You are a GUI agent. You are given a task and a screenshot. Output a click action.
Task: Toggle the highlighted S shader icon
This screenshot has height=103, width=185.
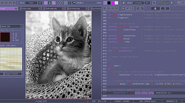(x=54, y=3)
